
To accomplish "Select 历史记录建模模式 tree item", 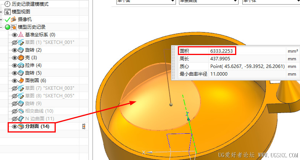I will click(x=30, y=4).
